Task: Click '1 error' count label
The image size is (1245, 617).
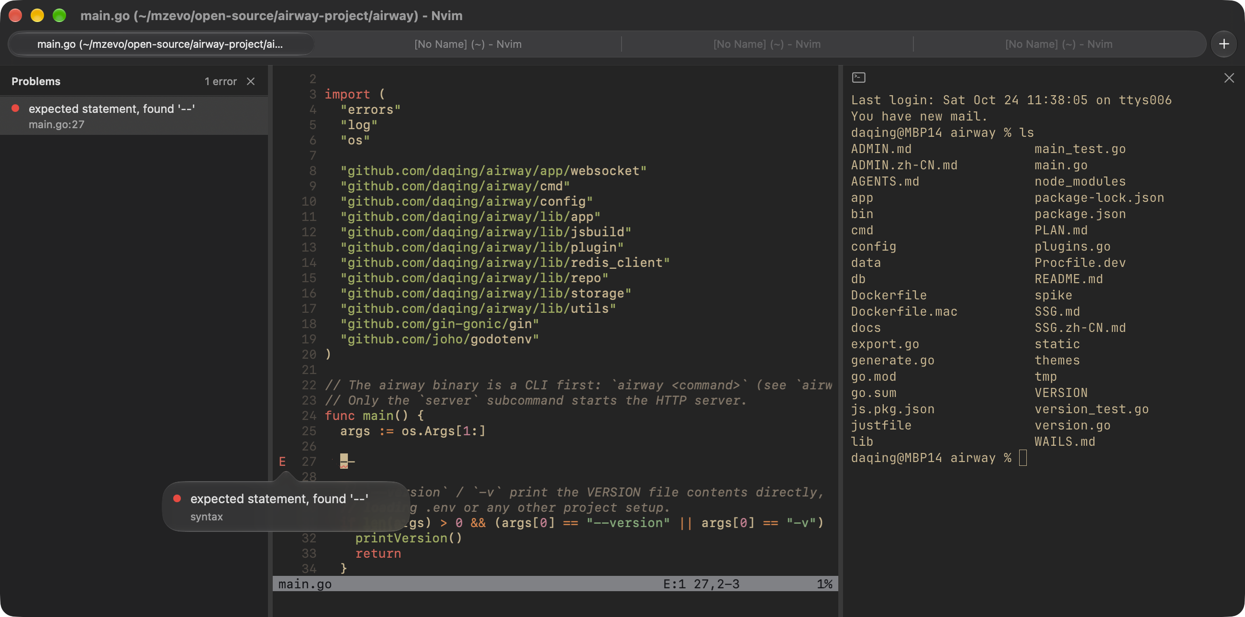Action: pos(221,81)
